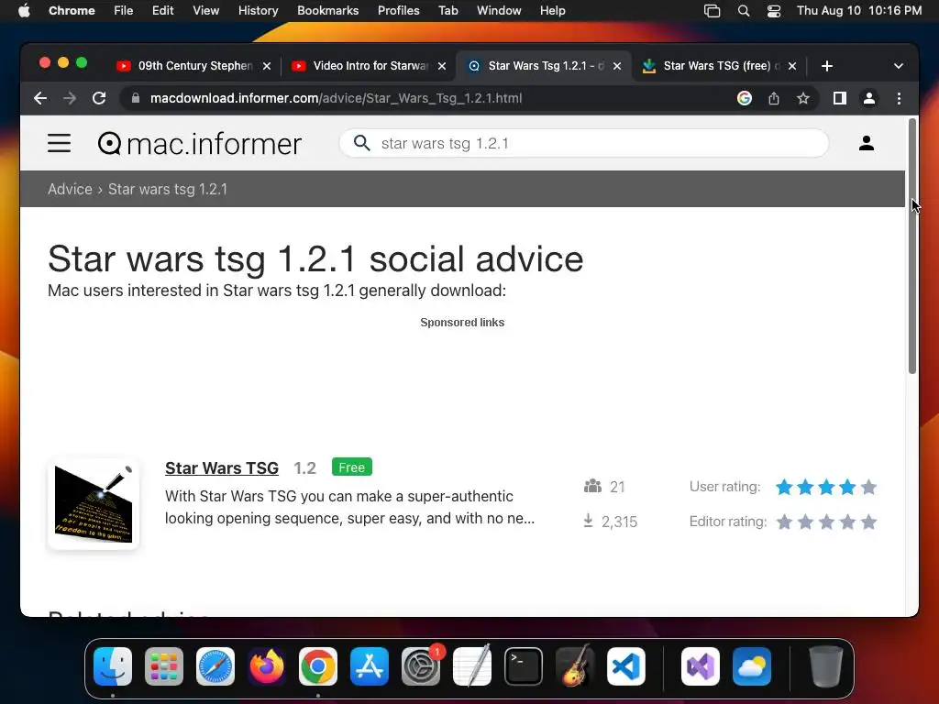
Task: Open Control Center in the menu bar
Action: click(774, 11)
